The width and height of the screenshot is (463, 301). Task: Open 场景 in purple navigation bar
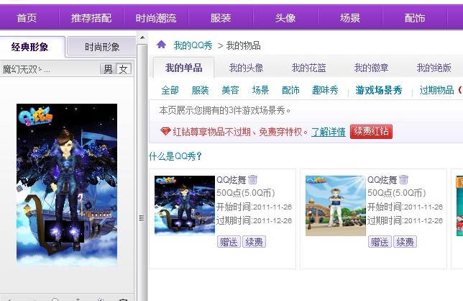(x=350, y=18)
